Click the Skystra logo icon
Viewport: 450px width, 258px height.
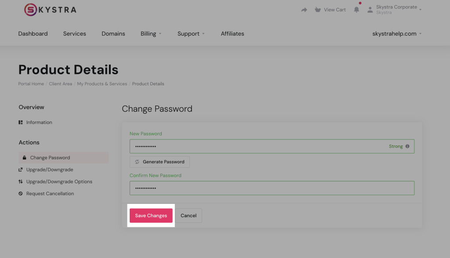tap(30, 10)
